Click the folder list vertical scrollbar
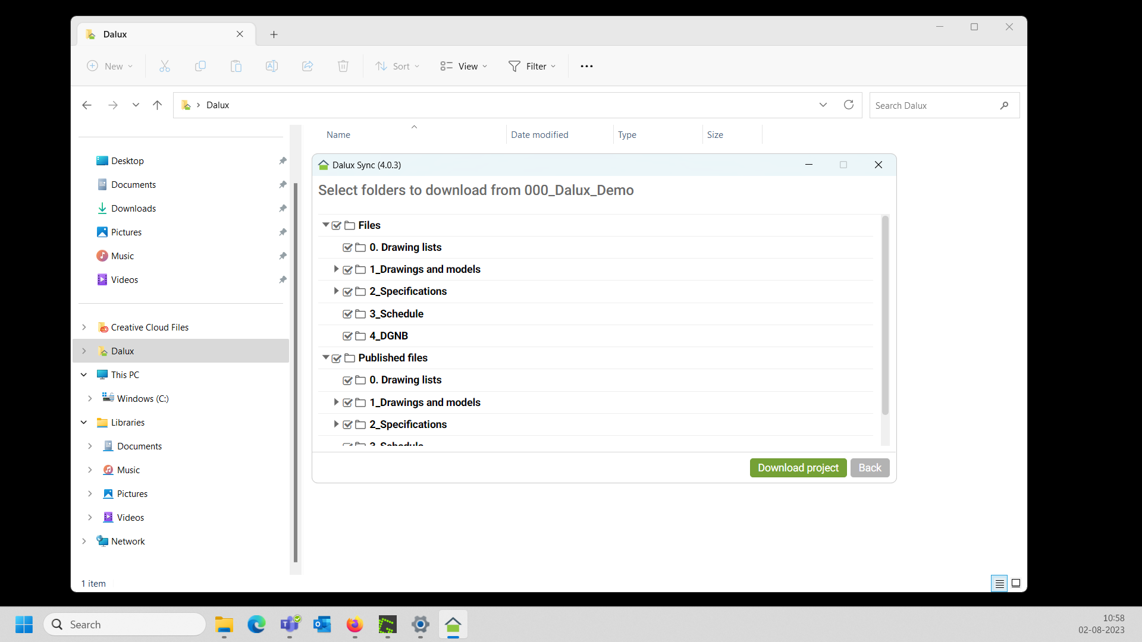This screenshot has width=1142, height=642. coord(885,315)
